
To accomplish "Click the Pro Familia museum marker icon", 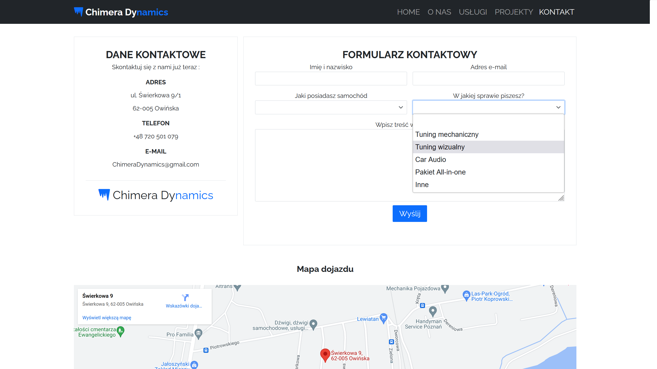I will [x=198, y=333].
